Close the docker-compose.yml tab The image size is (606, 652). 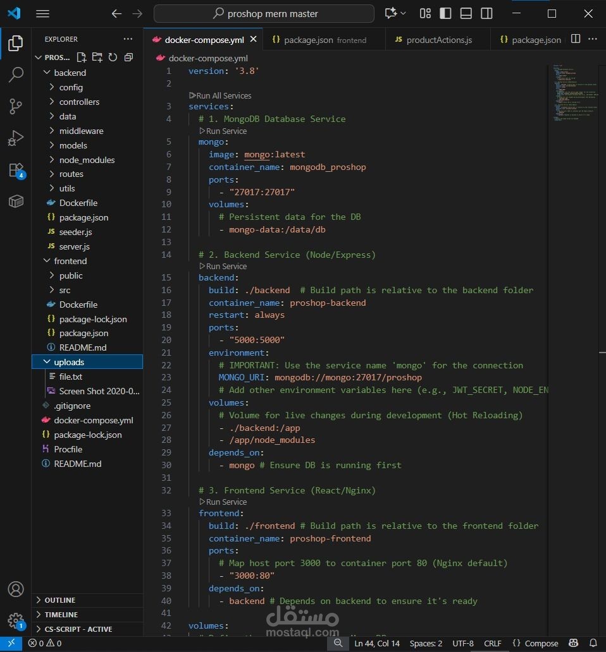pos(253,39)
